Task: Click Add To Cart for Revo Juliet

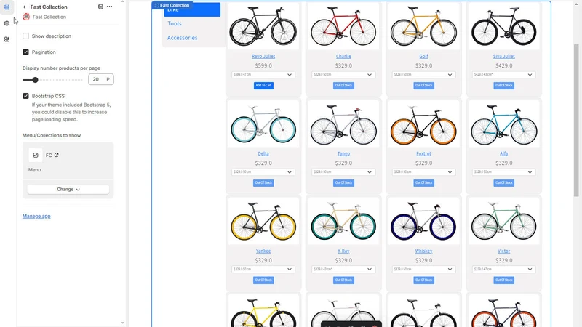Action: [x=263, y=86]
